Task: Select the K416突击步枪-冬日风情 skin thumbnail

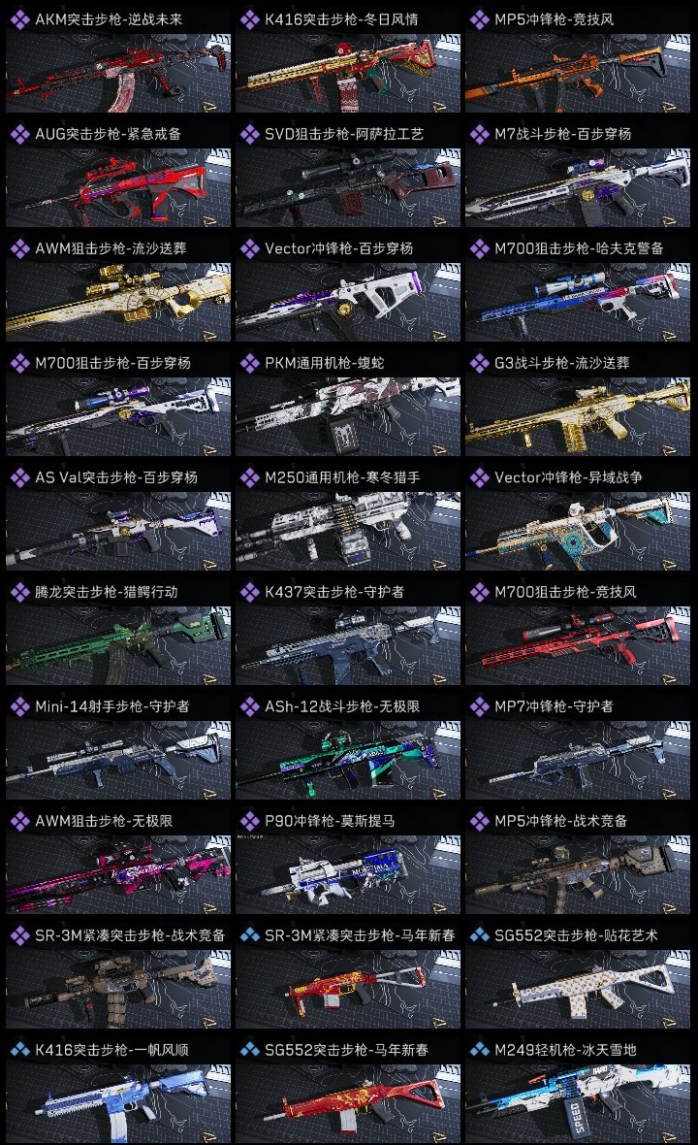Action: [348, 73]
